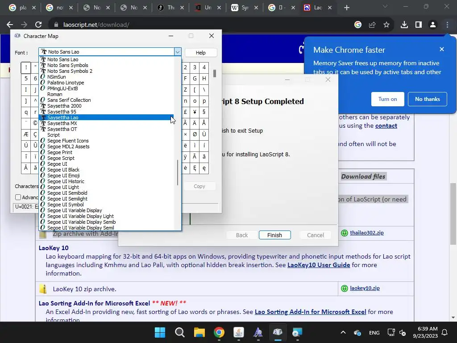This screenshot has height=343, width=457.
Task: Select Noto Sans Symbols 2 font
Action: (106, 71)
